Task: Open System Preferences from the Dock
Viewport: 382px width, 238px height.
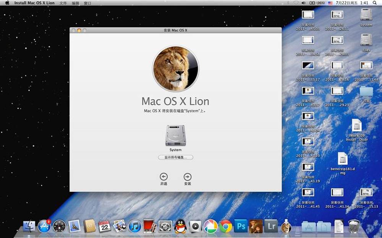Action: point(165,226)
